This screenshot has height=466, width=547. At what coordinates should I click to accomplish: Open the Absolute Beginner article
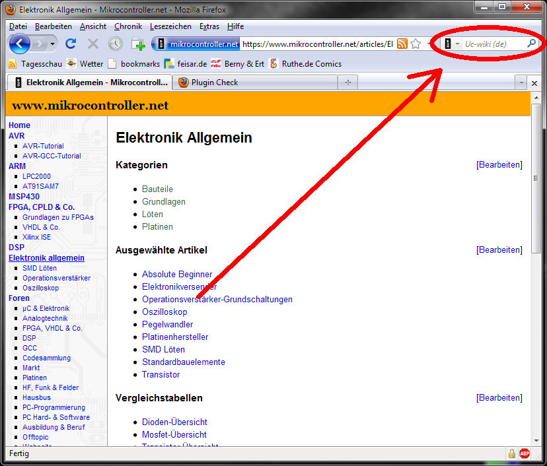tap(177, 275)
